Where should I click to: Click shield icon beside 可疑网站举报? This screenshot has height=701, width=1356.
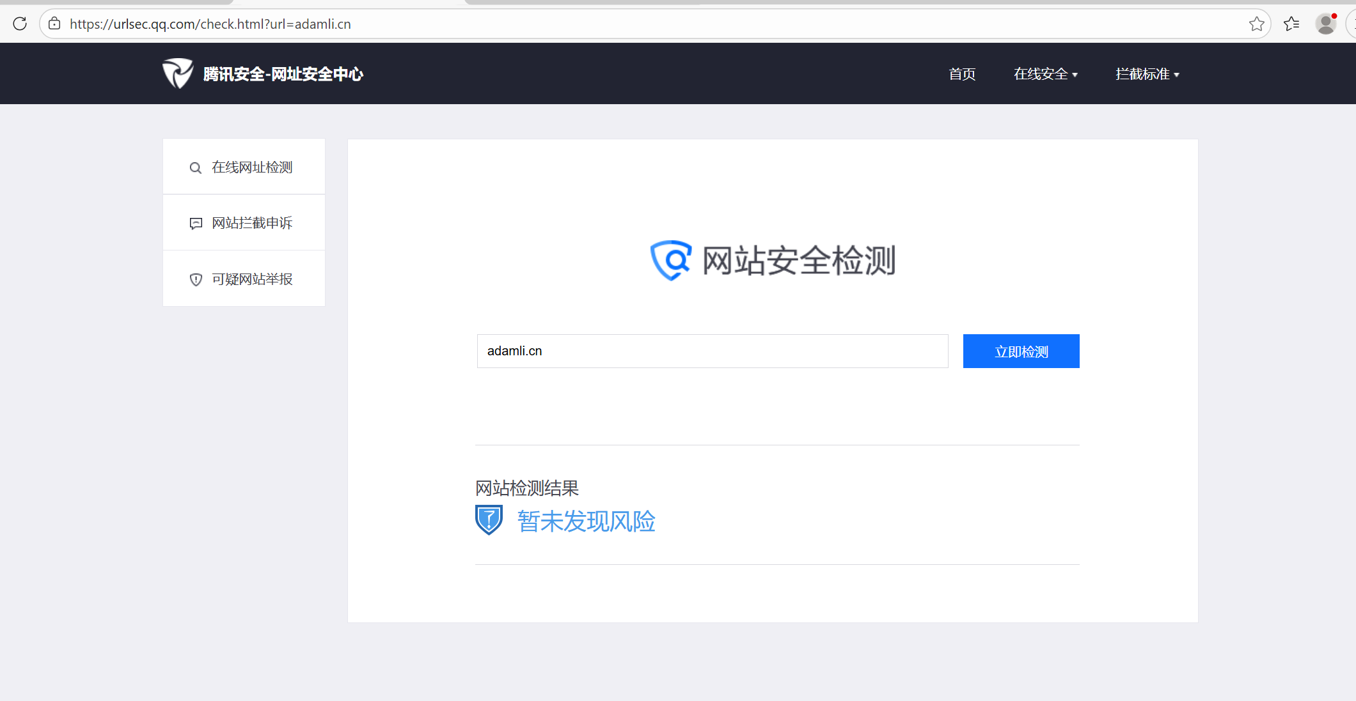(196, 279)
